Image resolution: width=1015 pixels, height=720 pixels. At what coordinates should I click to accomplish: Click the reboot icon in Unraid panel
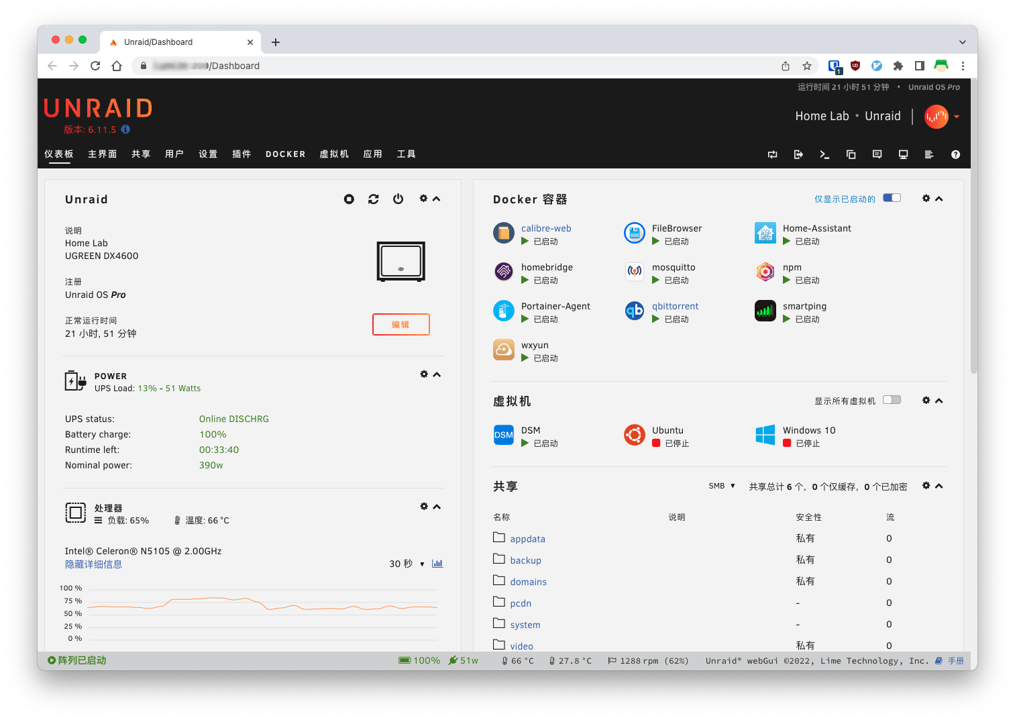coord(374,199)
